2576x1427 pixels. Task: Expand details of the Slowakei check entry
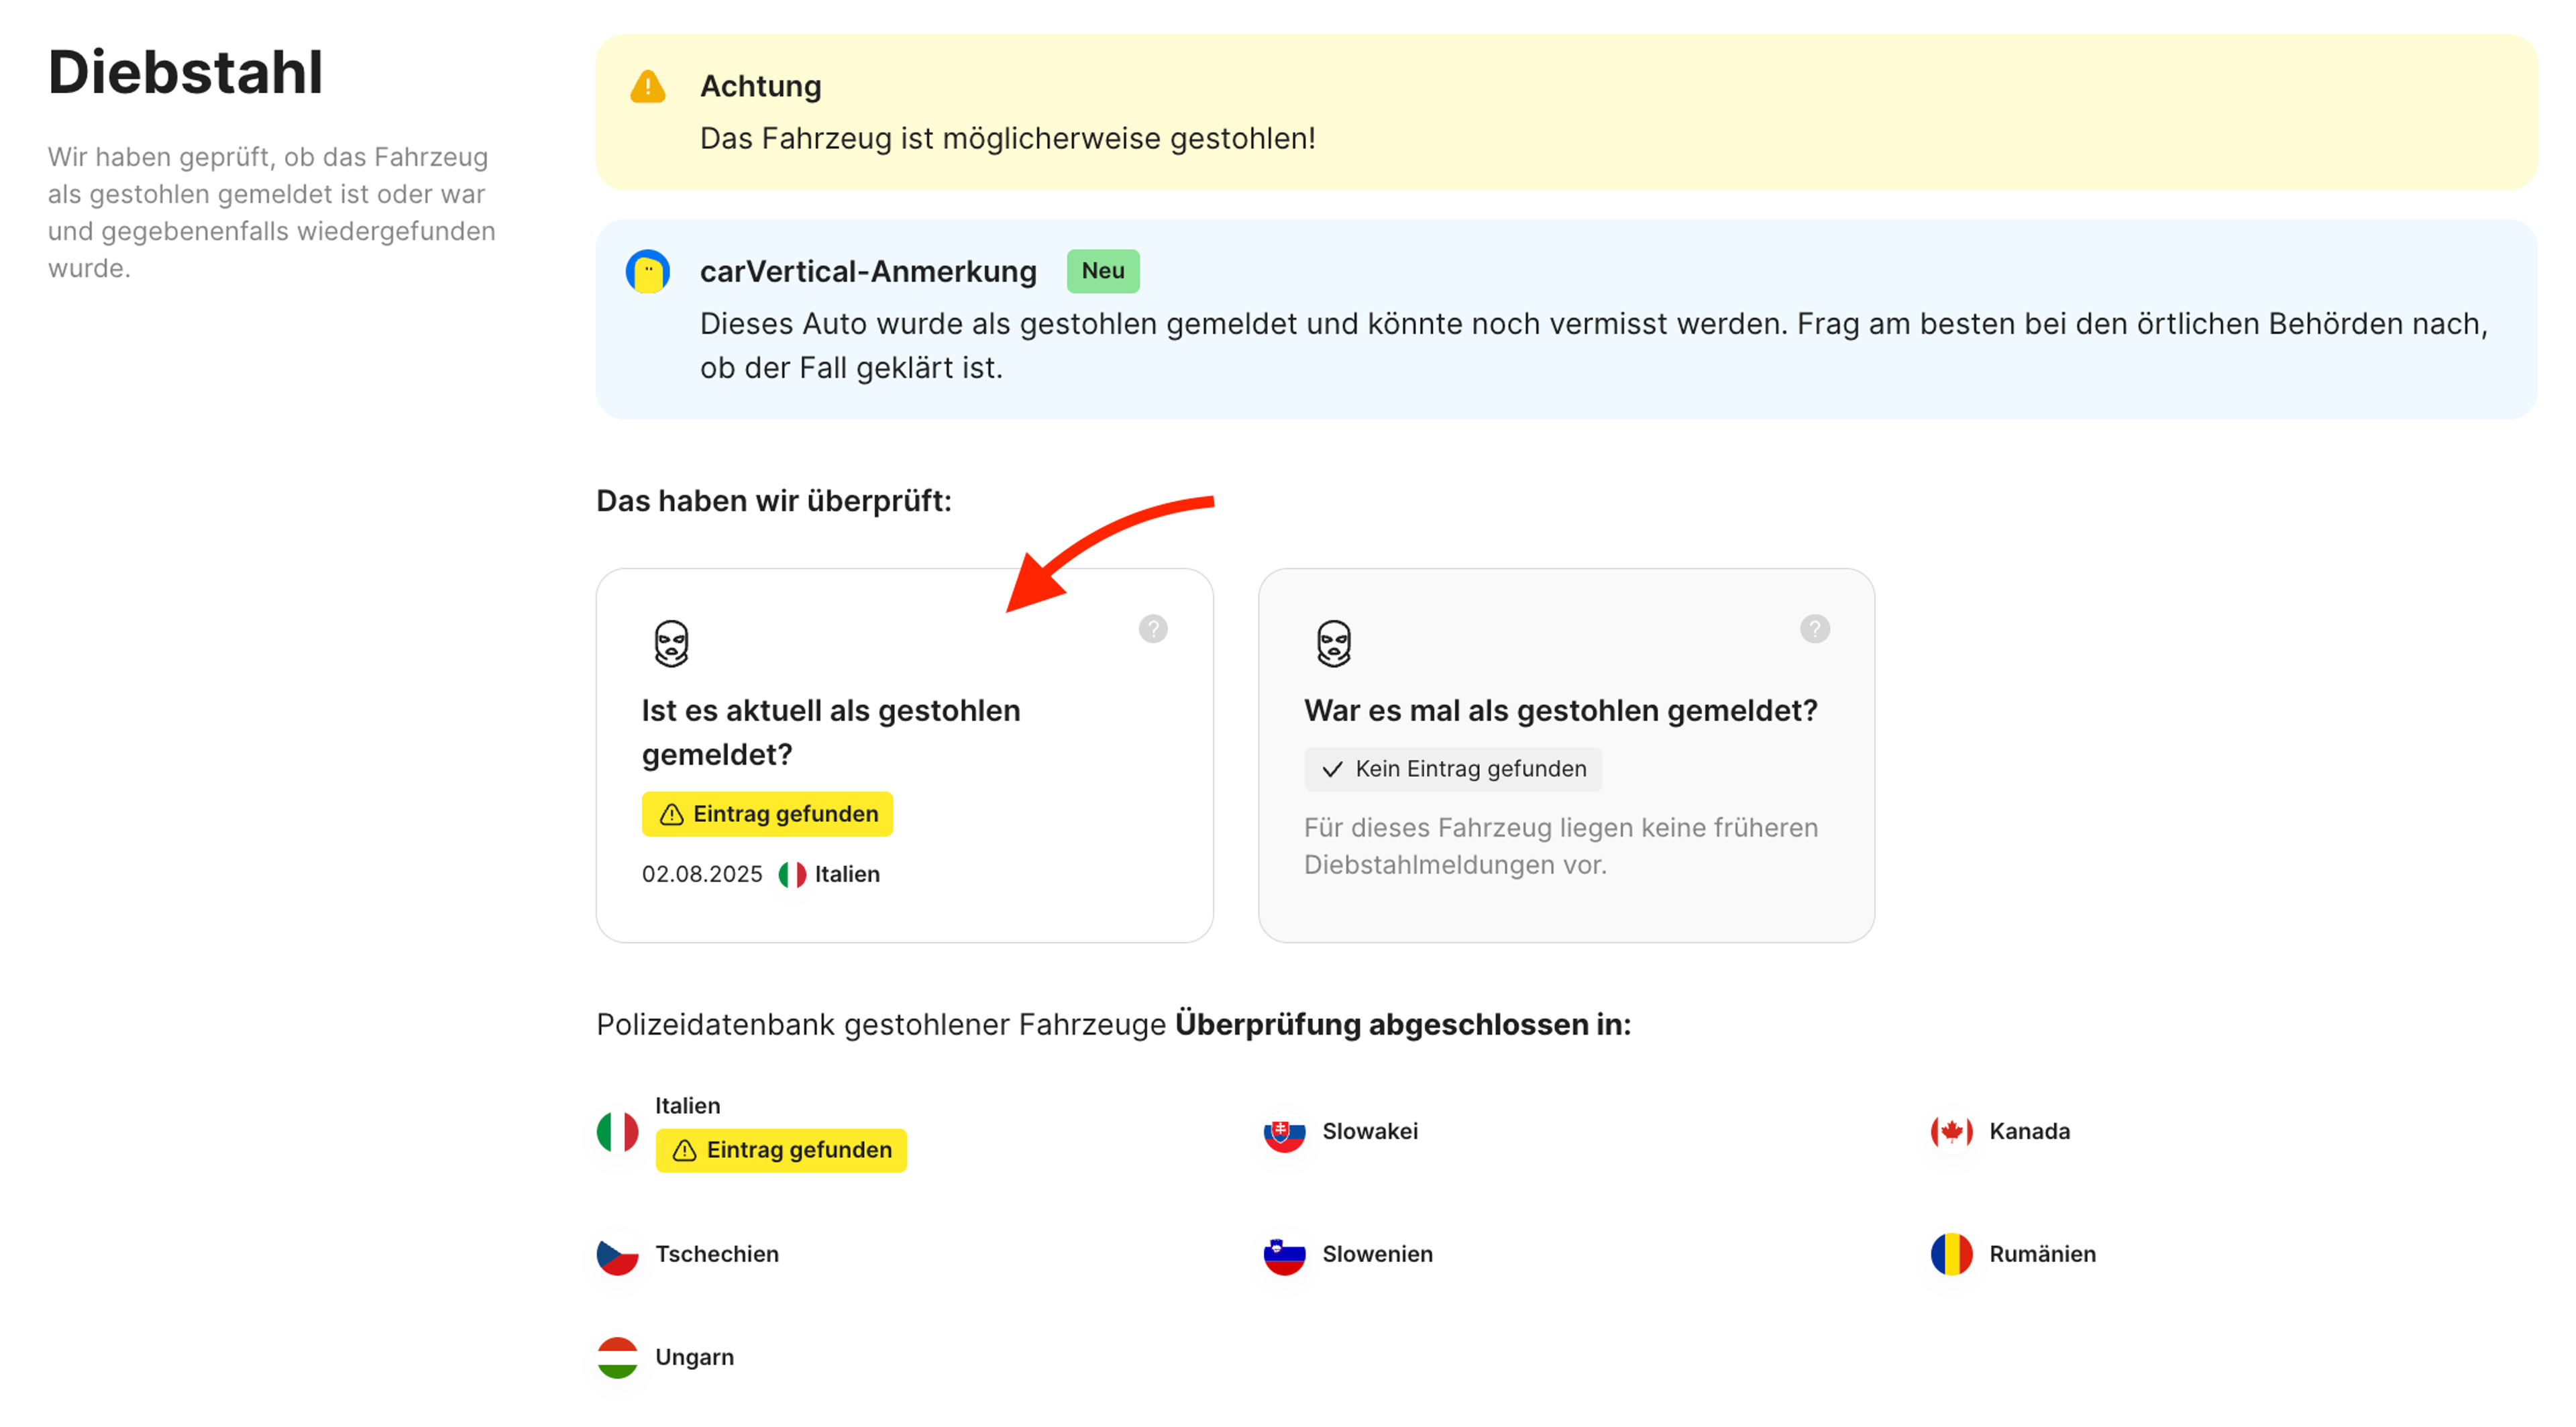1370,1132
